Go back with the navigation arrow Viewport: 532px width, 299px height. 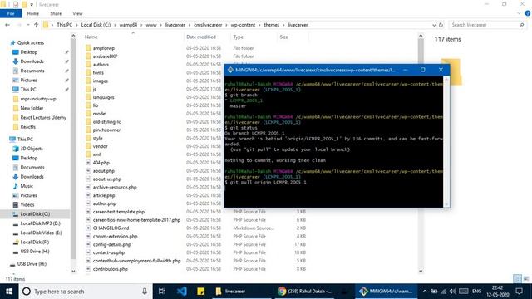tap(7, 25)
